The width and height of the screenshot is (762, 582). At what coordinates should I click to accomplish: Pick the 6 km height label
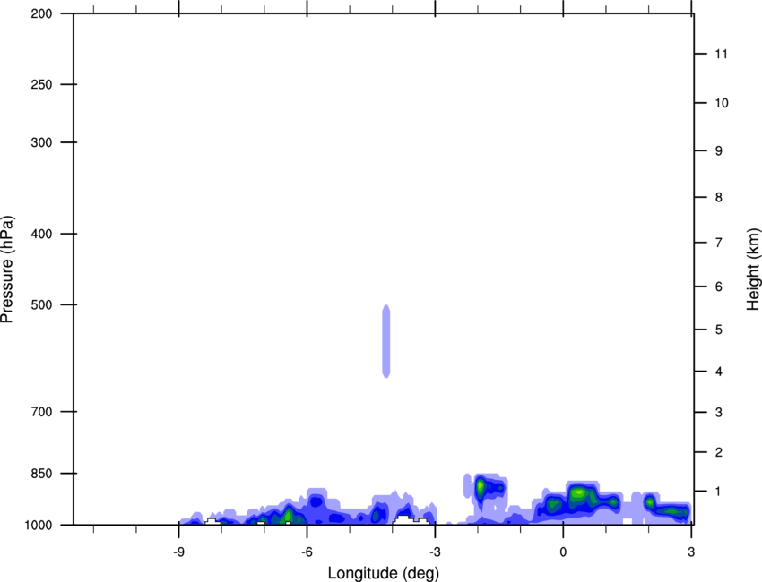point(719,287)
